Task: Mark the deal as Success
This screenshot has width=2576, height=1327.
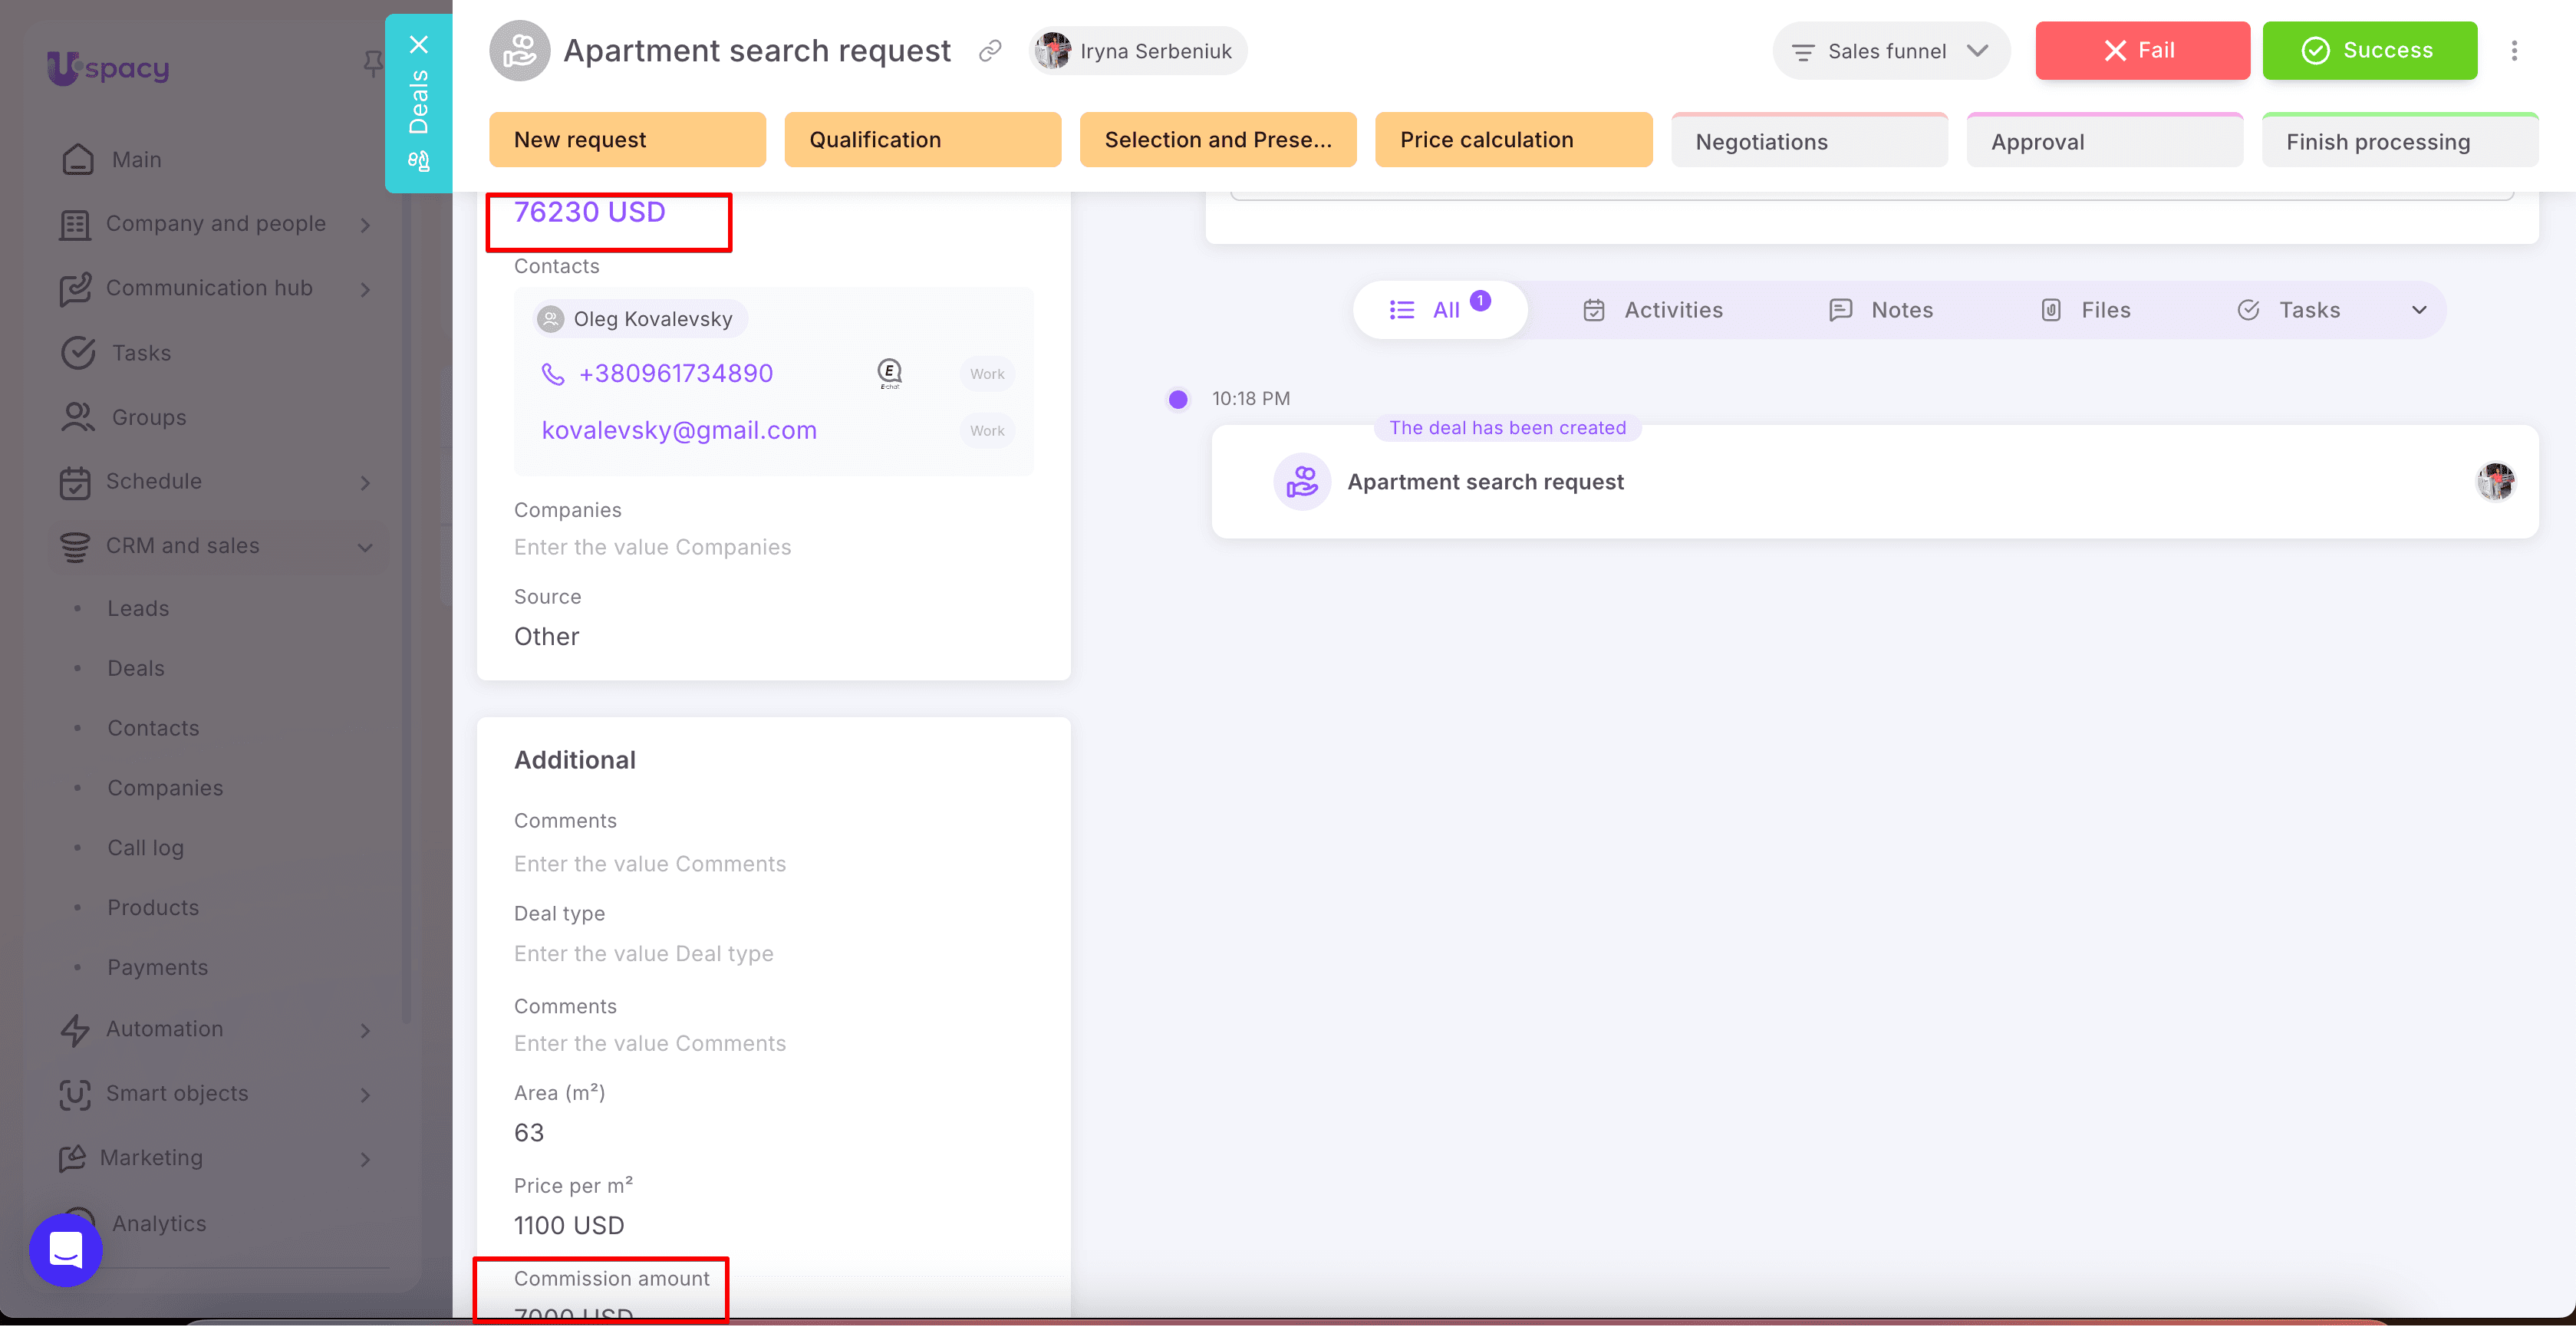Action: (x=2369, y=50)
